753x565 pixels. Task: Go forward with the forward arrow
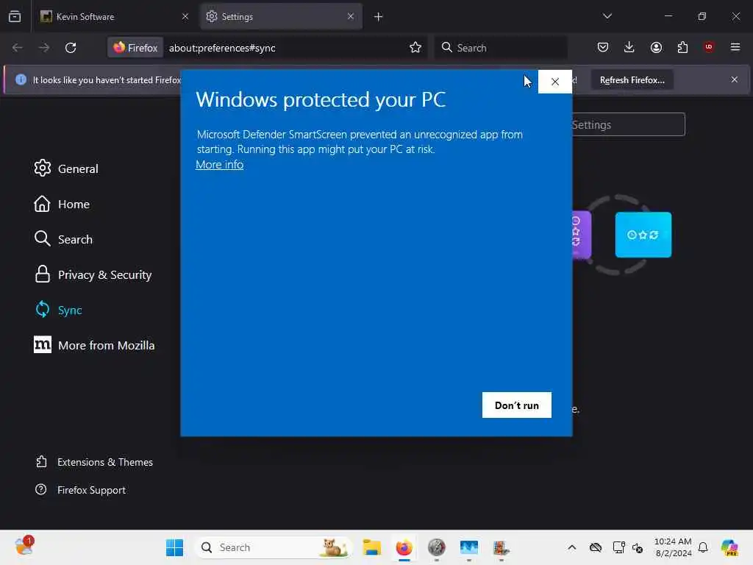(x=43, y=48)
